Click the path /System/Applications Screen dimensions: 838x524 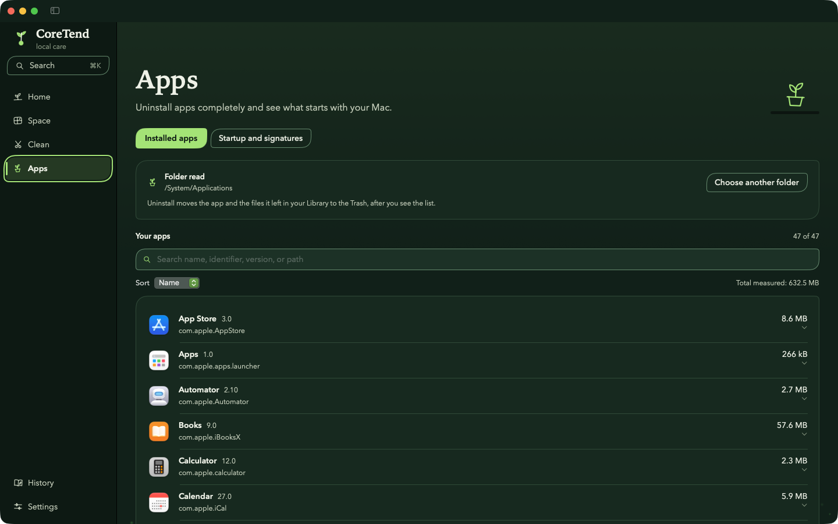click(198, 188)
